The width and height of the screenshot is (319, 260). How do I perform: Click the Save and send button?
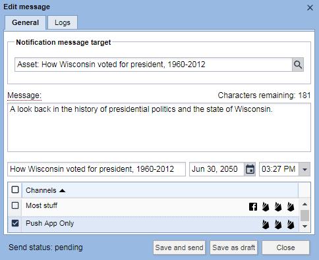(x=179, y=247)
